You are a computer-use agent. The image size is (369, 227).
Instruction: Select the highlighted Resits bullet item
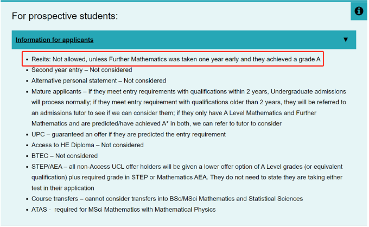[x=173, y=59]
